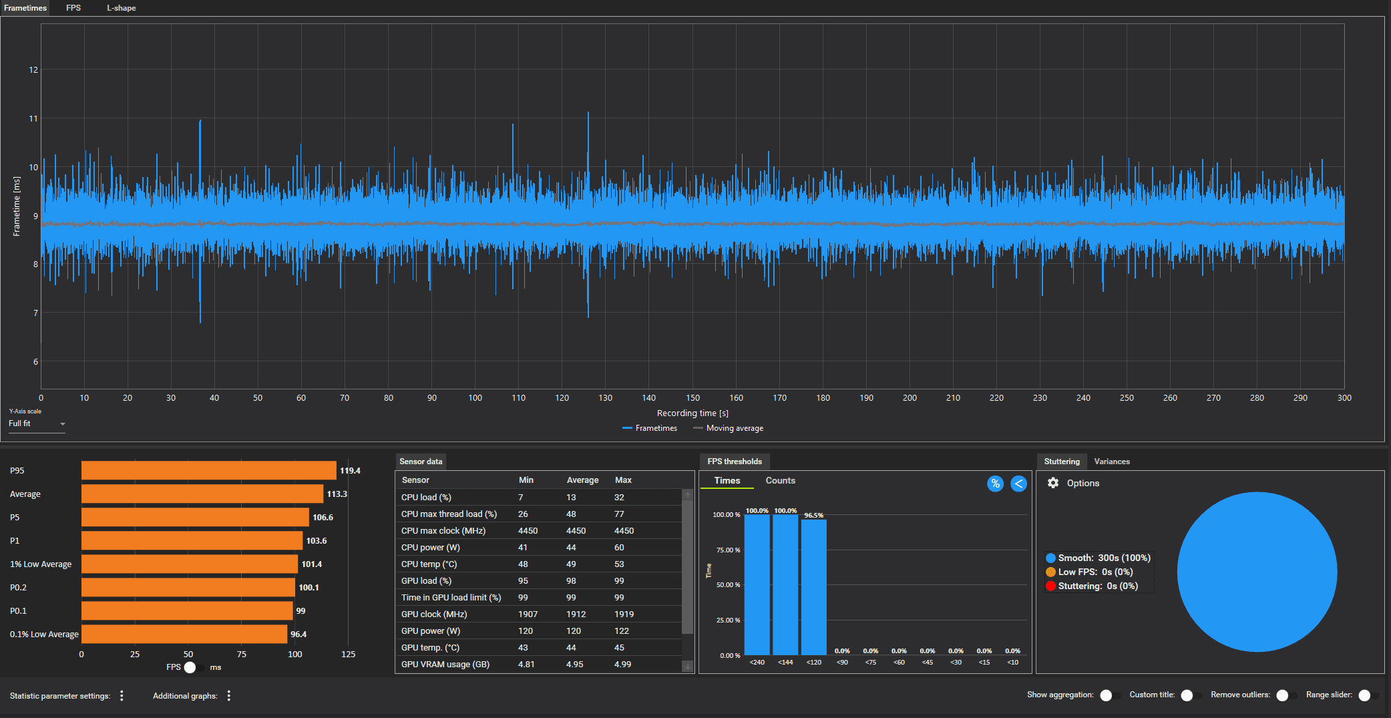The image size is (1391, 718).
Task: Select the FPS thresholds tab
Action: pyautogui.click(x=735, y=462)
